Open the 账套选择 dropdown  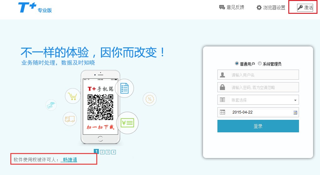258,100
